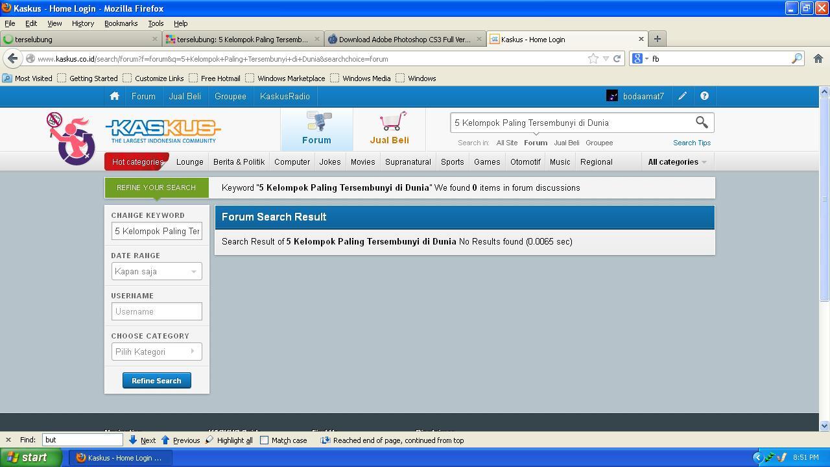The width and height of the screenshot is (830, 467).
Task: Click the Forum link in top navbar
Action: click(143, 96)
